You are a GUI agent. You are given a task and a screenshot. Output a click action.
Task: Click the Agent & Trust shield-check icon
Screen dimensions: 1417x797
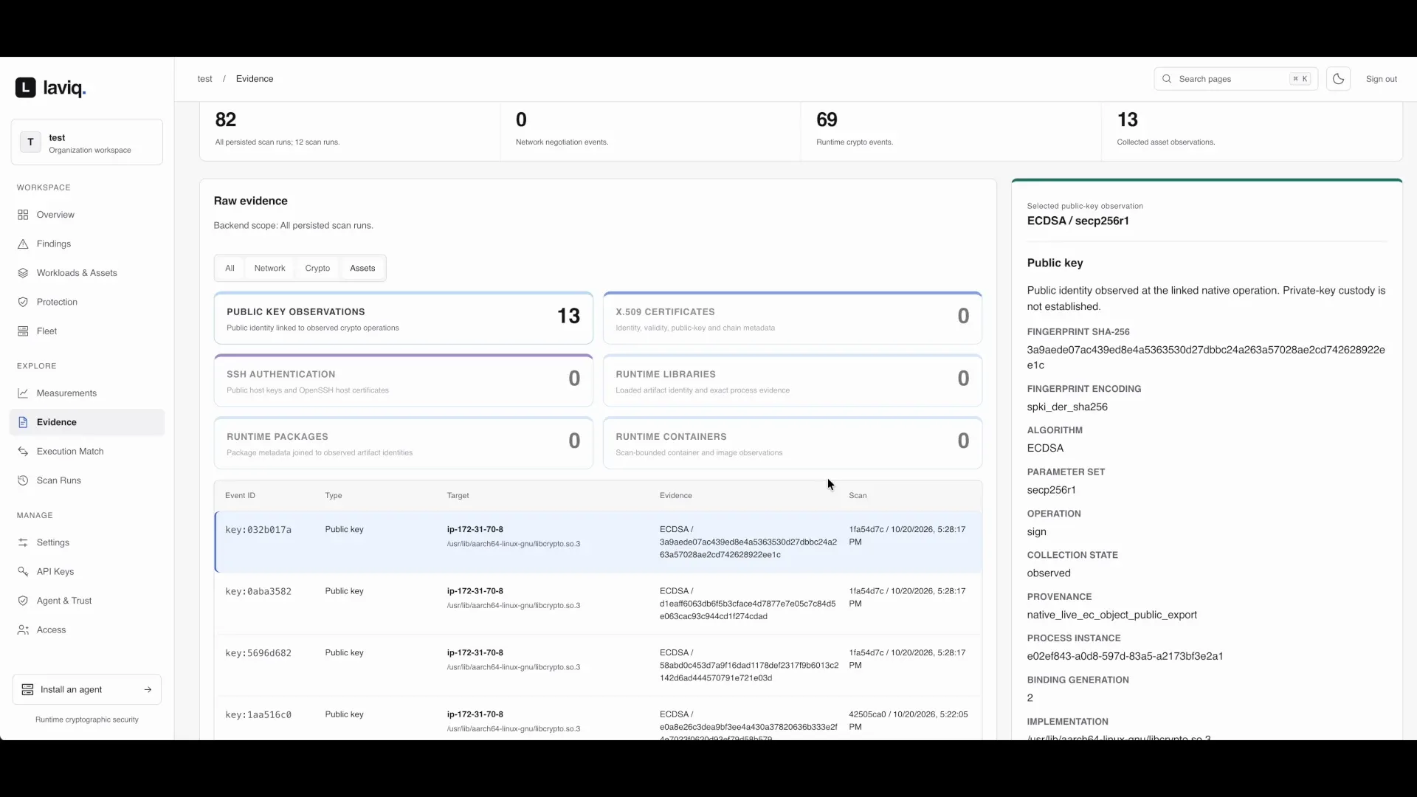coord(23,601)
